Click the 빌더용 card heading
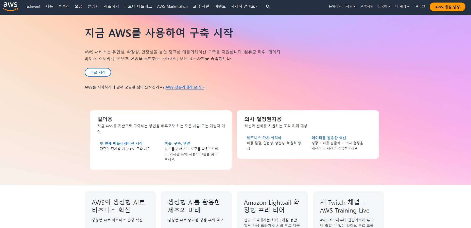Image resolution: width=471 pixels, height=228 pixels. tap(105, 119)
